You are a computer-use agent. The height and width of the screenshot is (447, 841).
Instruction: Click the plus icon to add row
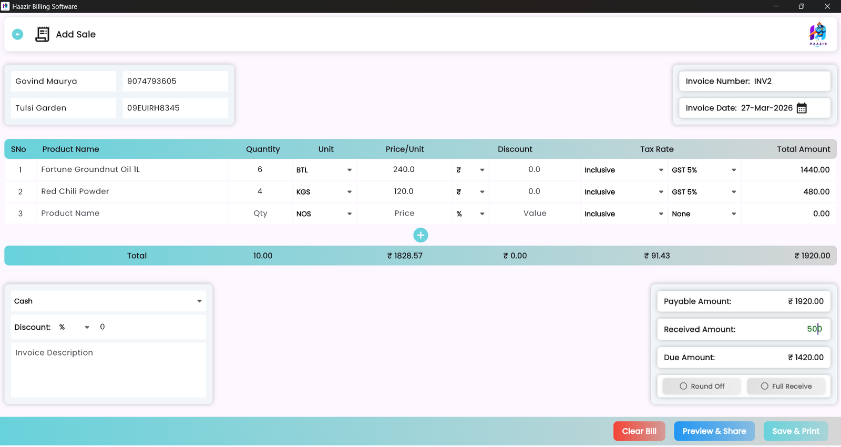[420, 235]
